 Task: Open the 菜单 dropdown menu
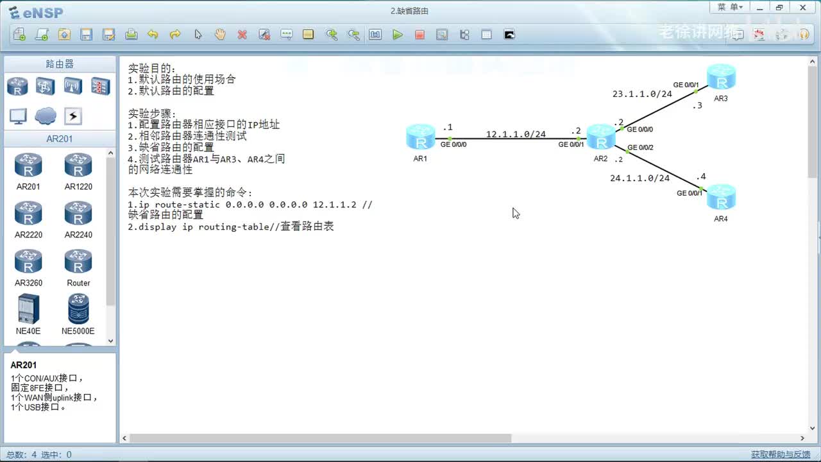731,8
